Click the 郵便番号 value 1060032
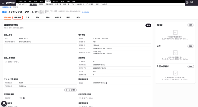 coord(96,45)
